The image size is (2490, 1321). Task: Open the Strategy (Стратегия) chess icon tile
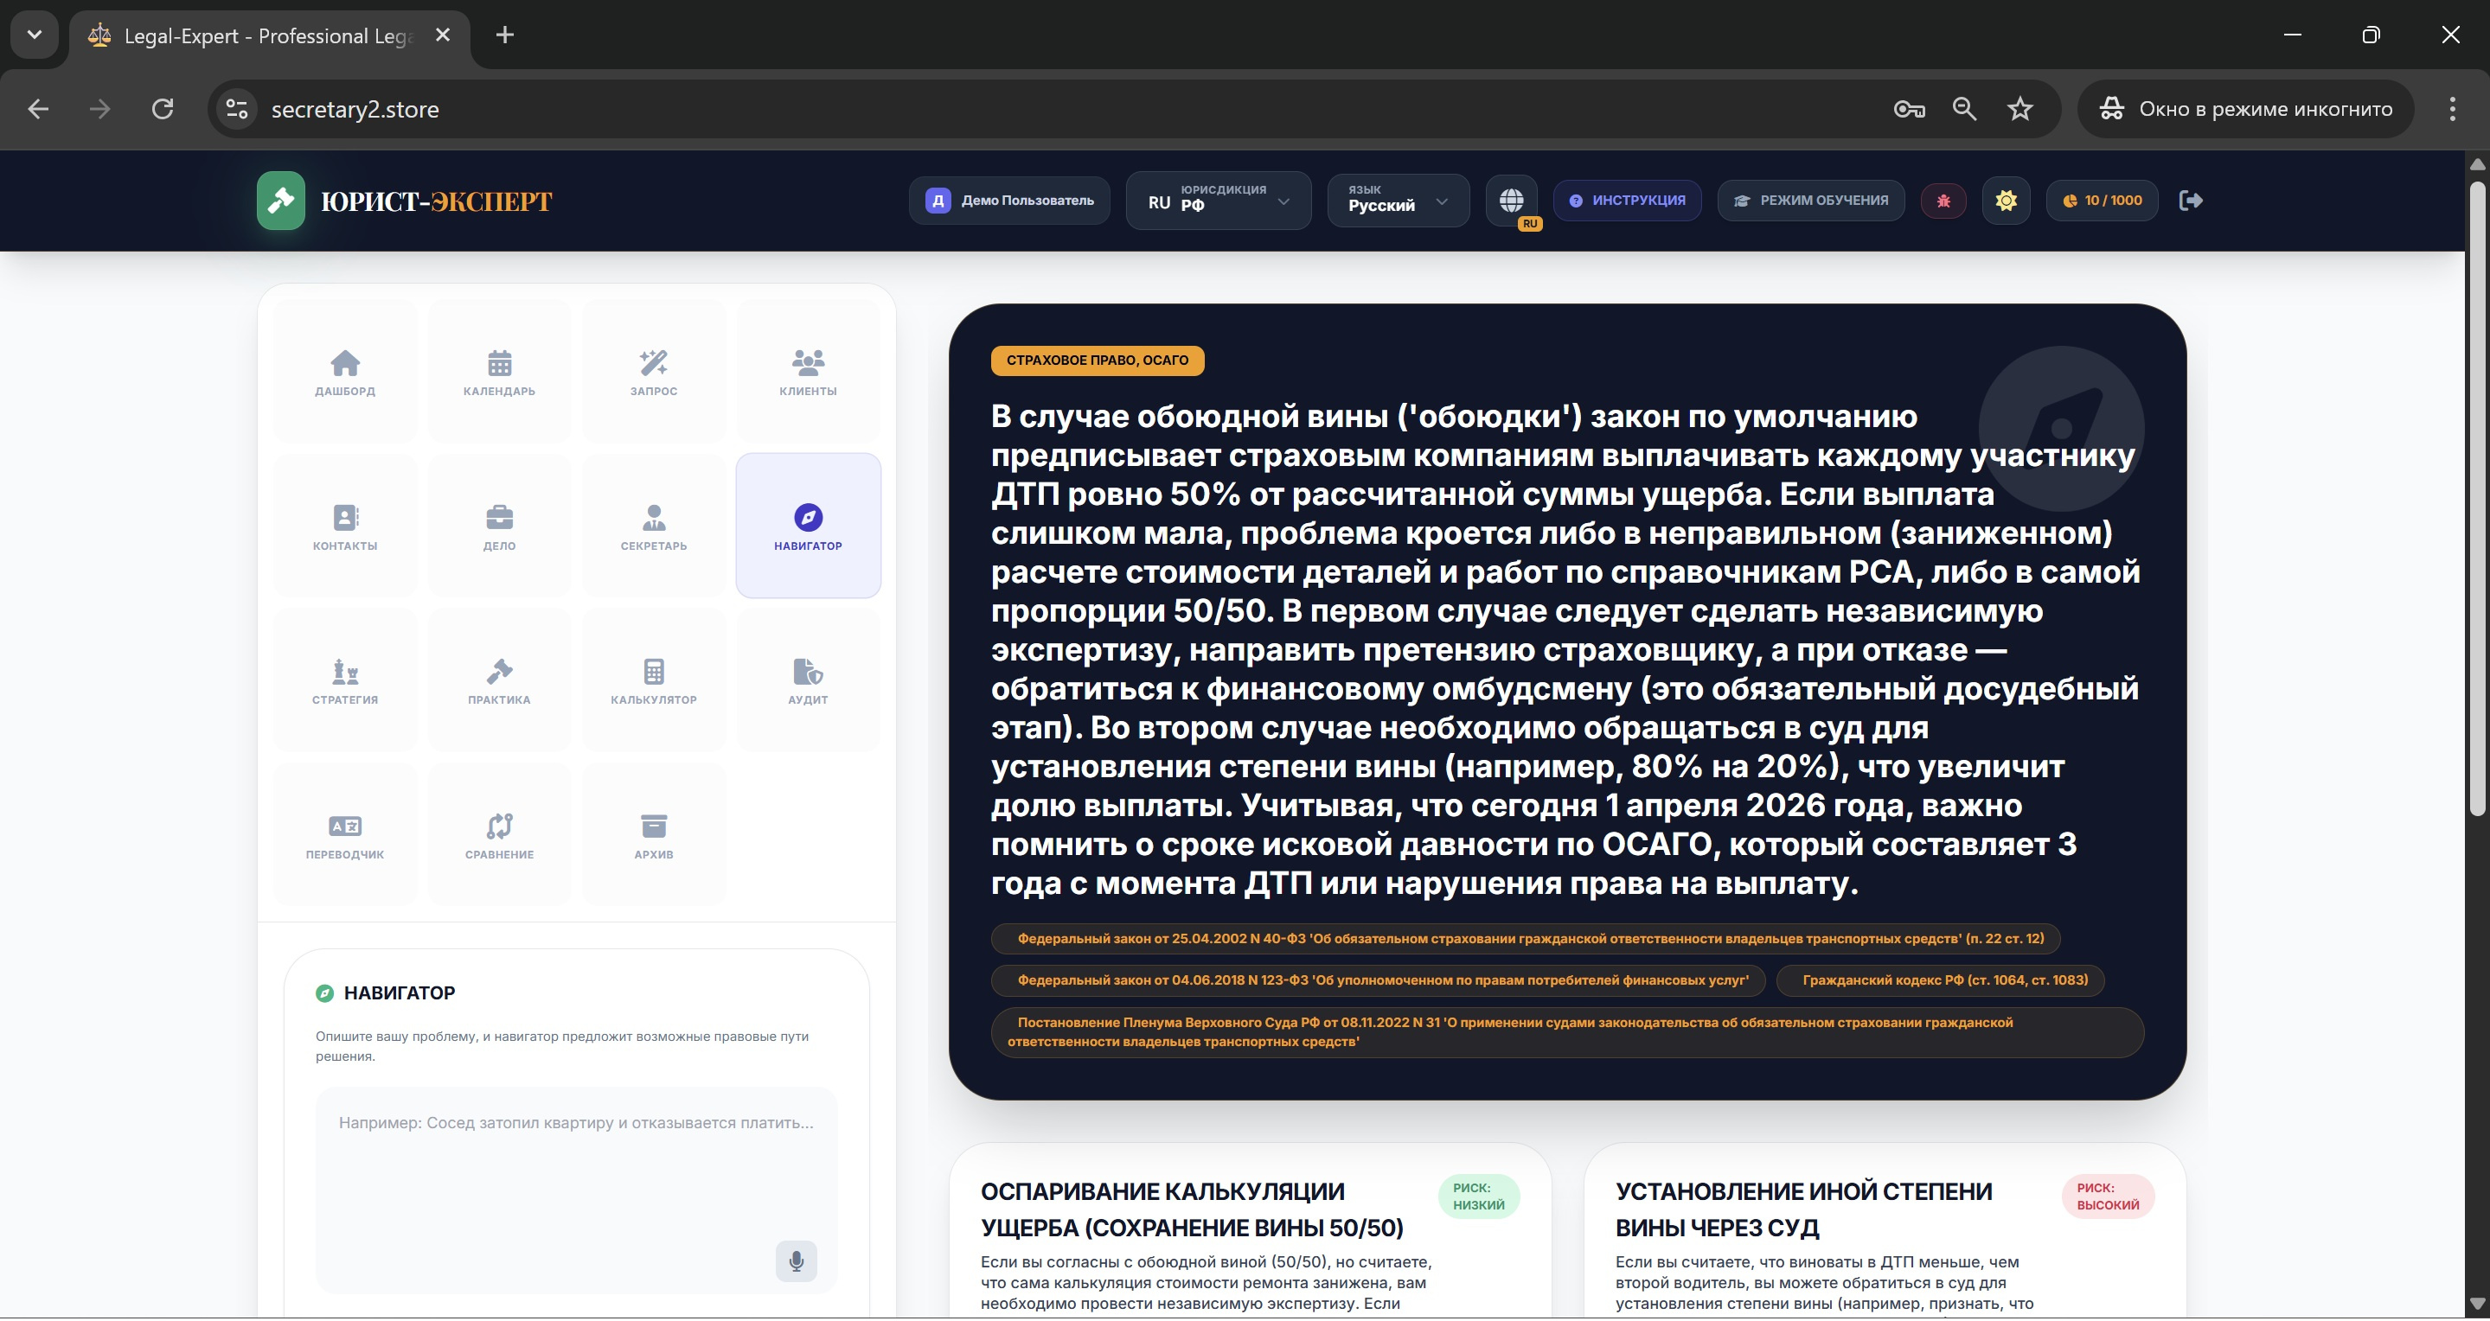tap(345, 680)
